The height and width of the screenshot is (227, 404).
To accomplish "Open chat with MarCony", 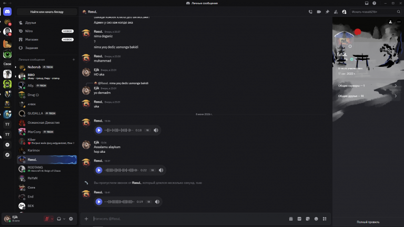I will pos(47,132).
